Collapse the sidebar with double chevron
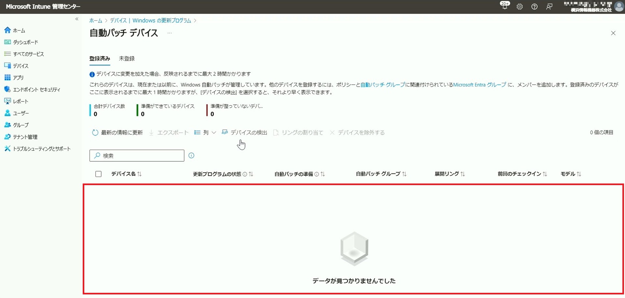The image size is (625, 298). 77,19
